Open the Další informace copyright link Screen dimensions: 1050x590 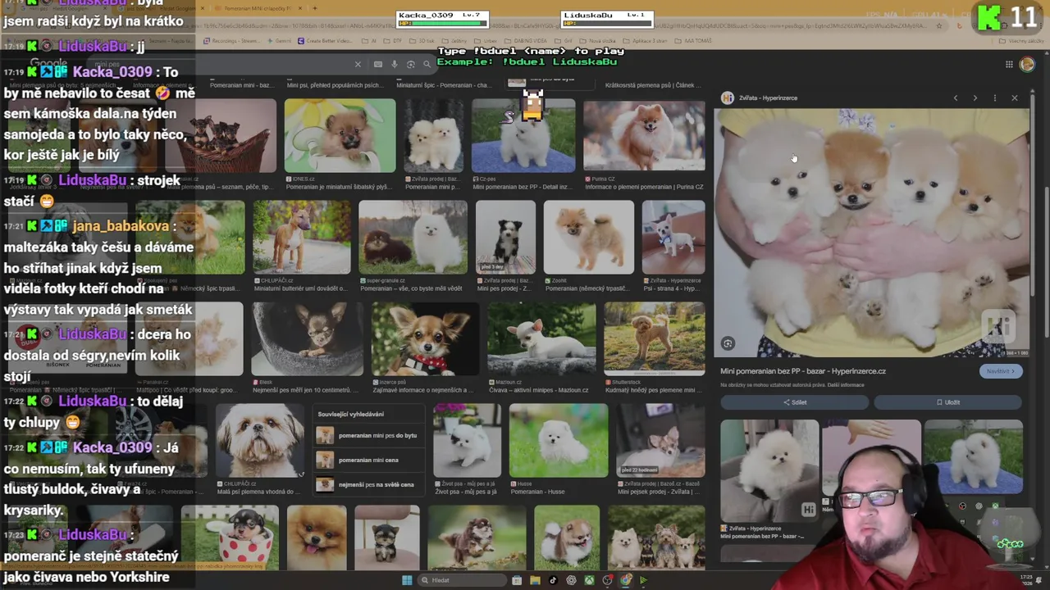846,385
